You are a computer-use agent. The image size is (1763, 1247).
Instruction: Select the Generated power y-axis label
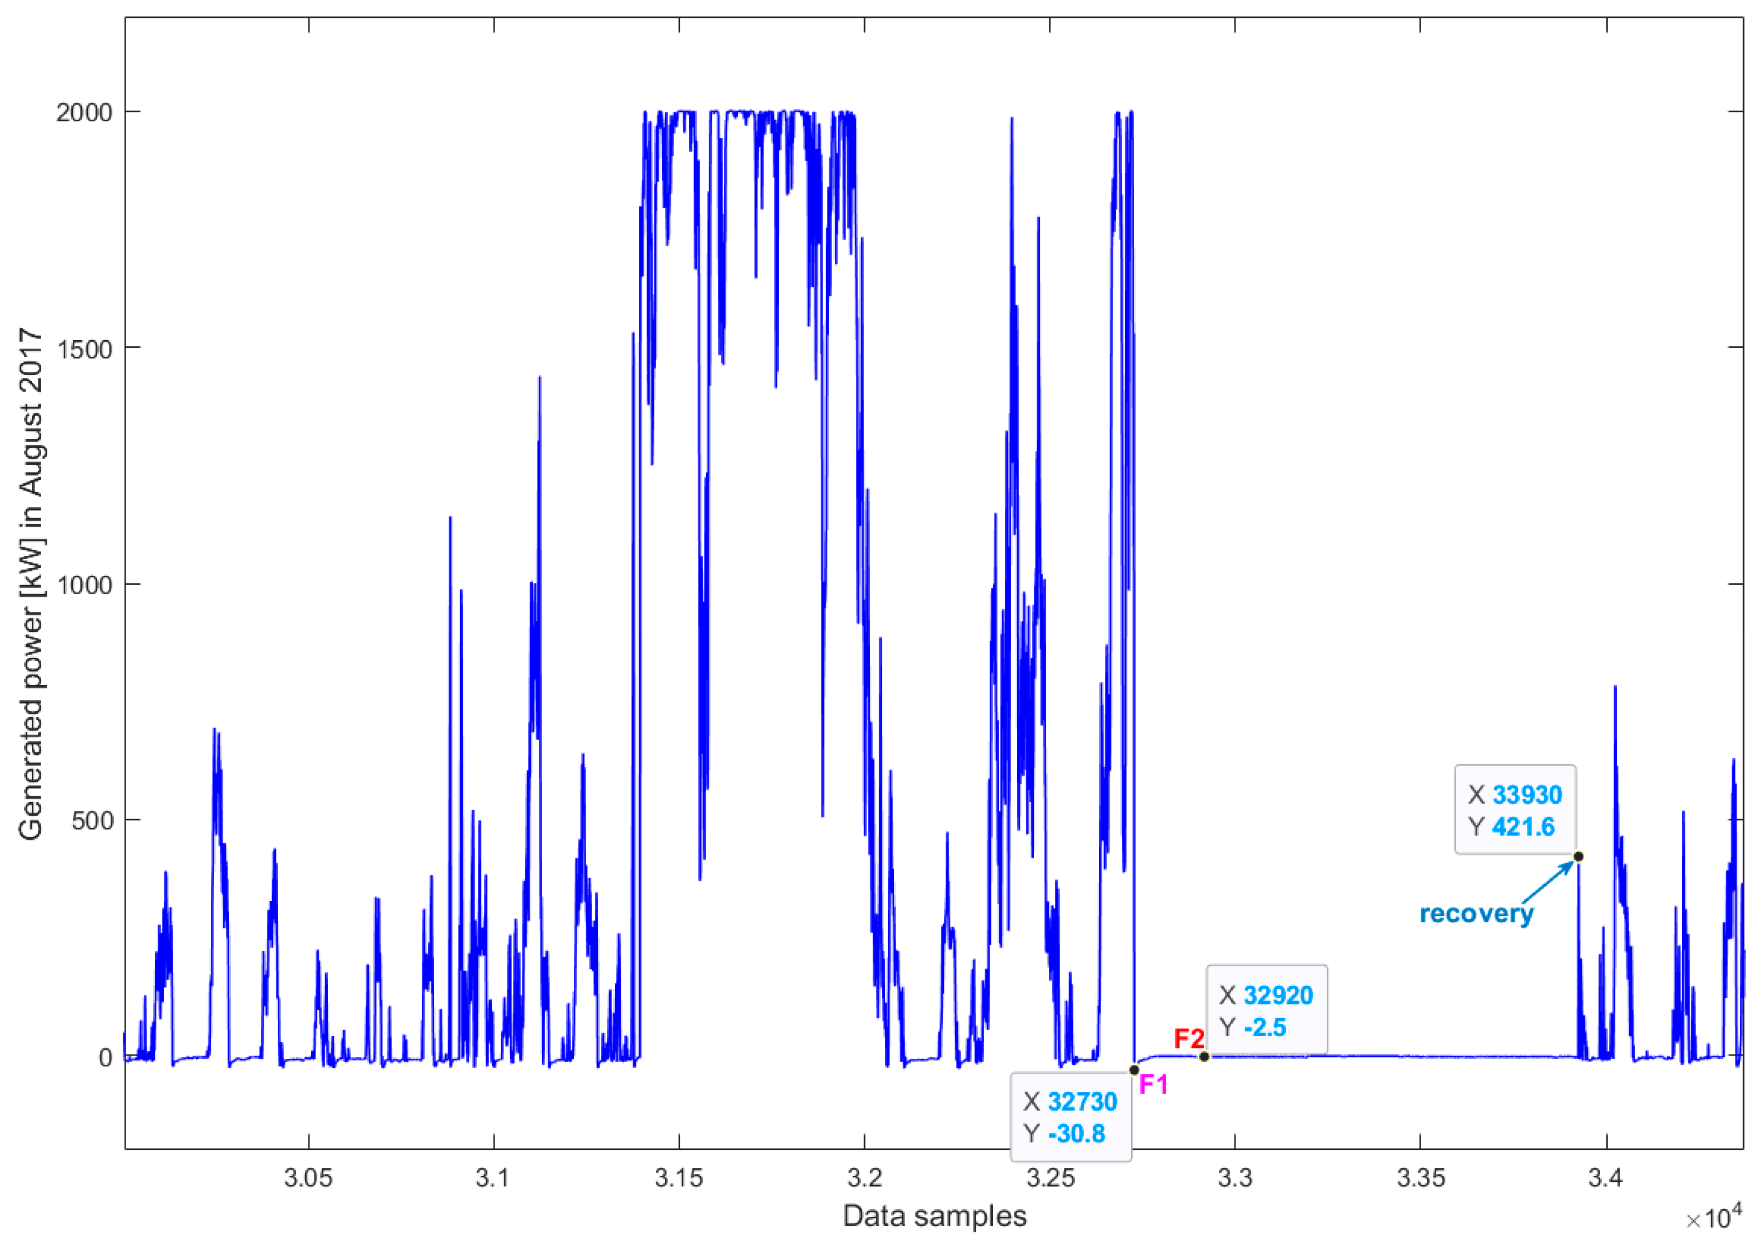pos(31,583)
